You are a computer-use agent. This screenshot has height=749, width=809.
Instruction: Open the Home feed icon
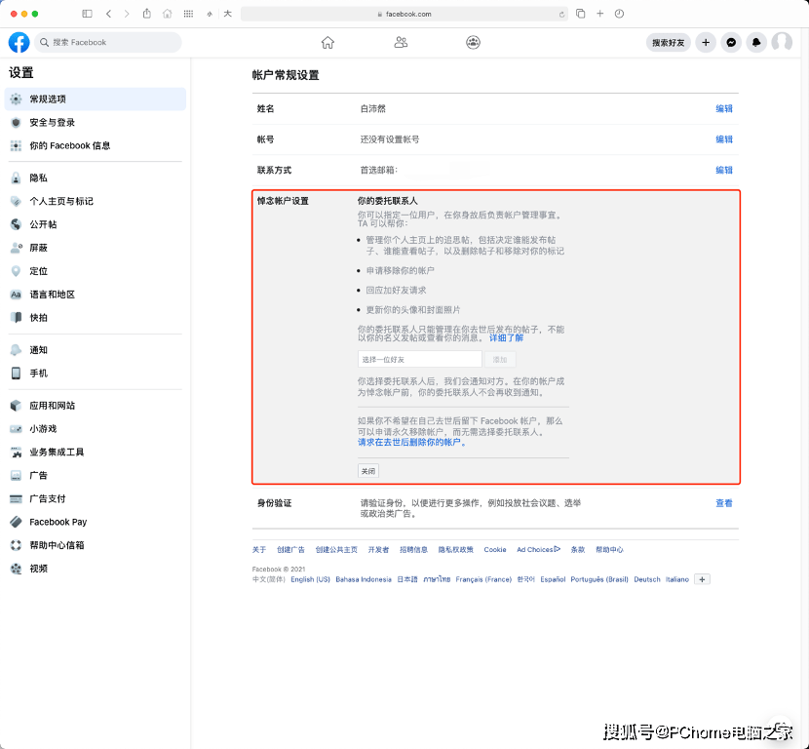[327, 42]
